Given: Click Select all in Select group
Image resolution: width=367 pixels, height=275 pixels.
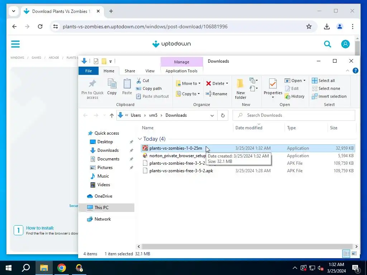Looking at the screenshot, I should click(323, 81).
